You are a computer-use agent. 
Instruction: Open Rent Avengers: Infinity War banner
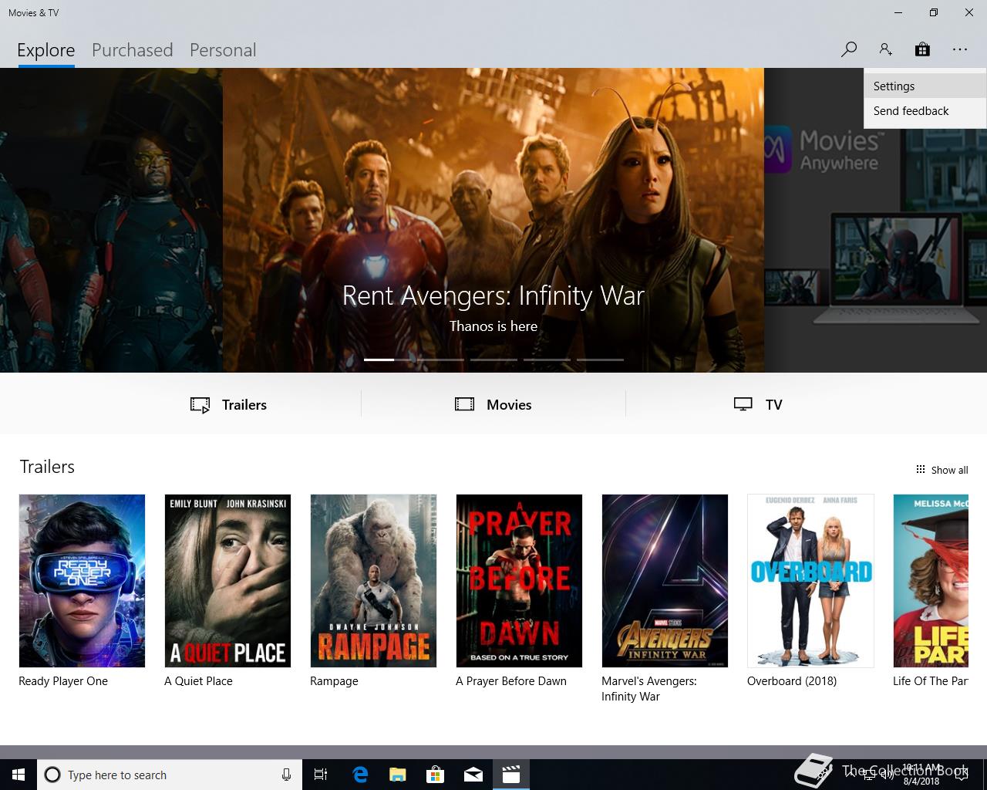tap(493, 220)
